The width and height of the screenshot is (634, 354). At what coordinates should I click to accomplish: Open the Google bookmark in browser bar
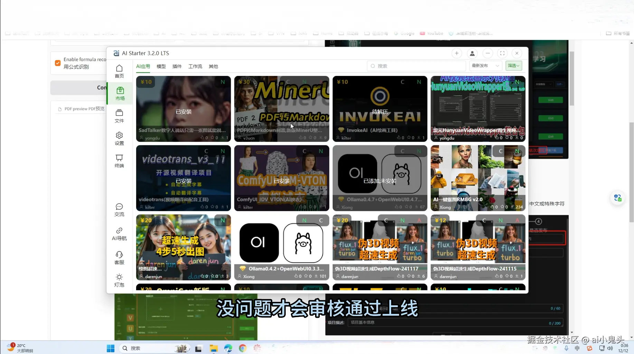tap(404, 33)
